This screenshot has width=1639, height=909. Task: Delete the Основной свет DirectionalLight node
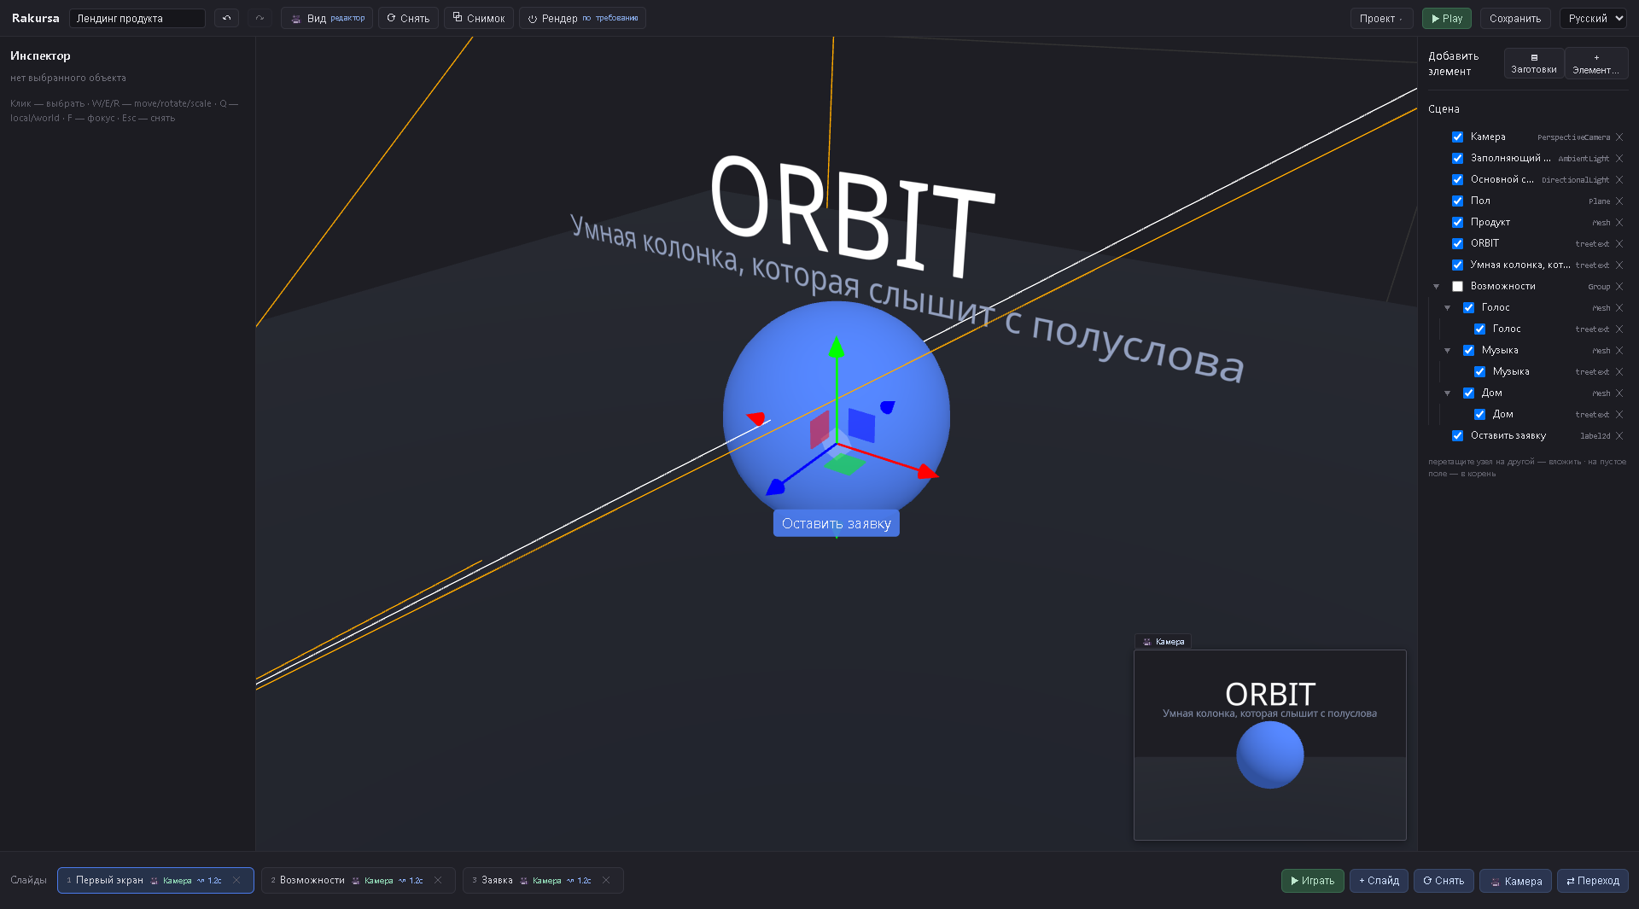click(1619, 180)
